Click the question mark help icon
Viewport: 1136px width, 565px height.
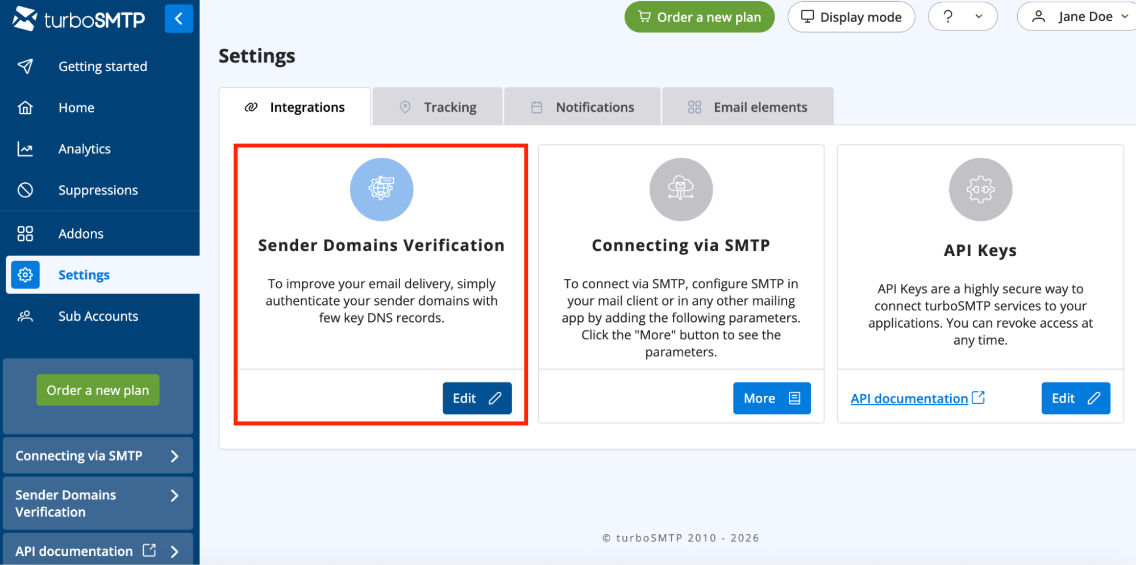[x=948, y=16]
